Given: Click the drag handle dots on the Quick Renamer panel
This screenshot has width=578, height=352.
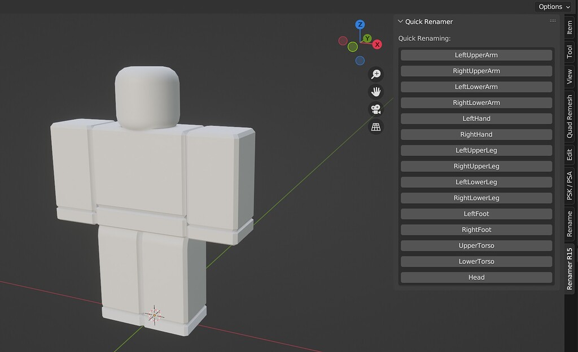Looking at the screenshot, I should pos(552,20).
